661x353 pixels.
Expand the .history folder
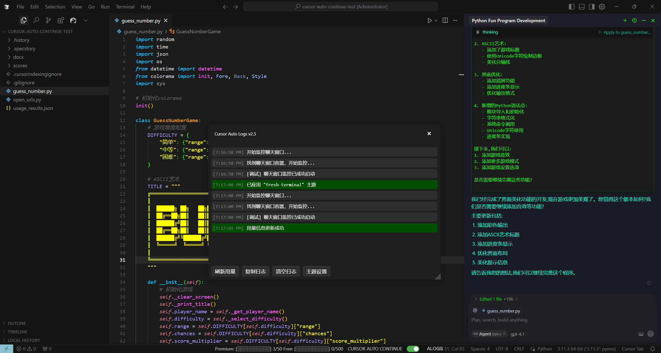tap(54, 40)
